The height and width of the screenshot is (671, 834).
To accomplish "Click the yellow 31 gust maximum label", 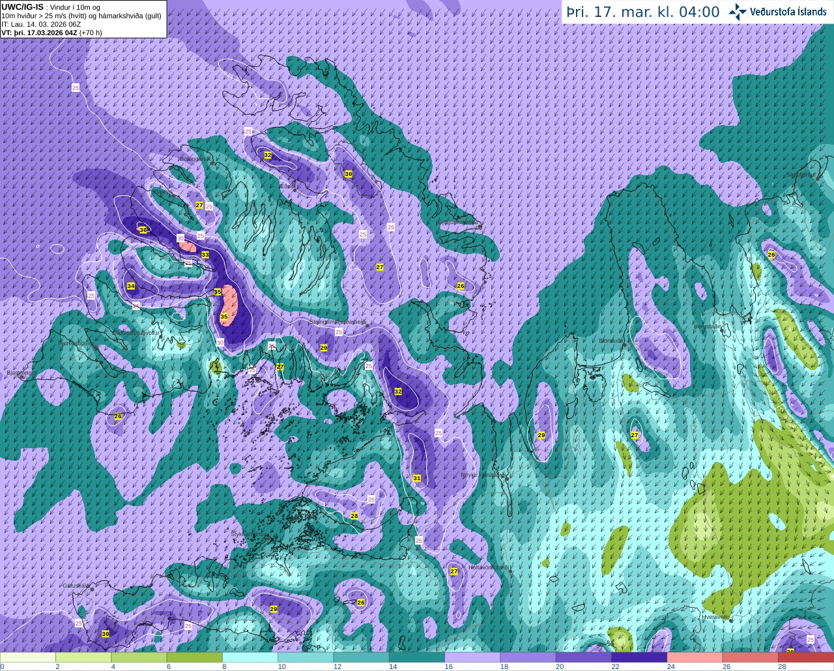I will [x=417, y=478].
